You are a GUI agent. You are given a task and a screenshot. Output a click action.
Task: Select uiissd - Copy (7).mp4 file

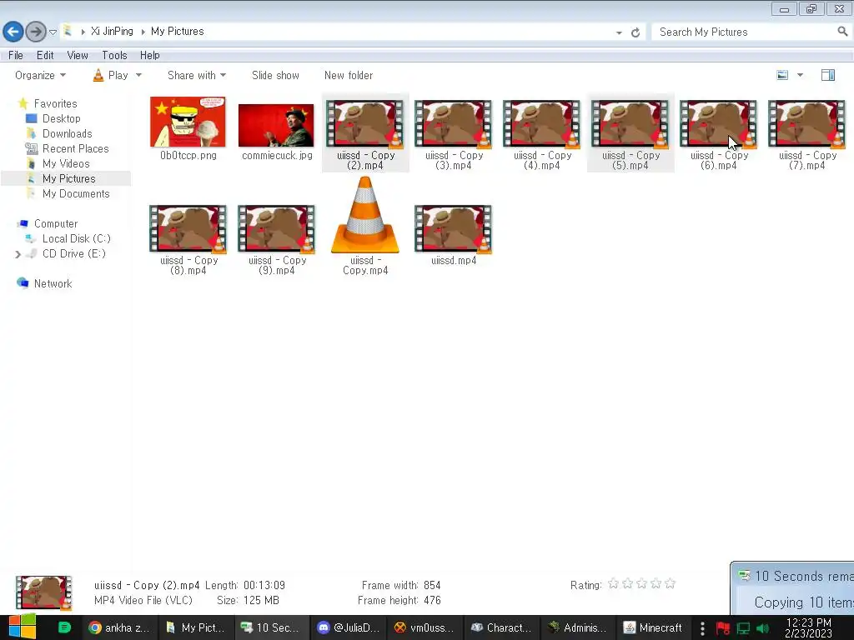click(807, 134)
